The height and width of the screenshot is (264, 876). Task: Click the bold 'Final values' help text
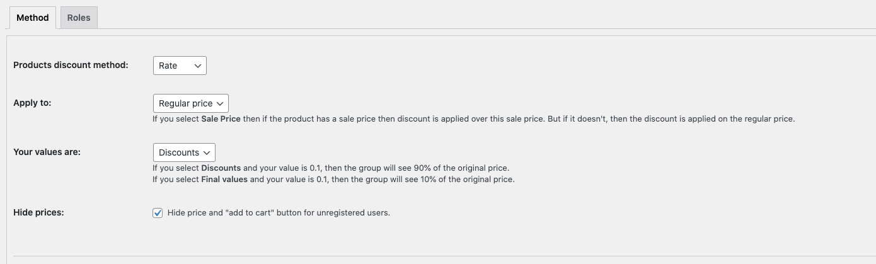(224, 180)
